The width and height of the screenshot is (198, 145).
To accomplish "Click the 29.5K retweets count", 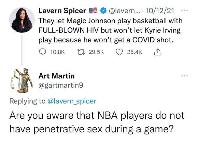I will [x=96, y=52].
